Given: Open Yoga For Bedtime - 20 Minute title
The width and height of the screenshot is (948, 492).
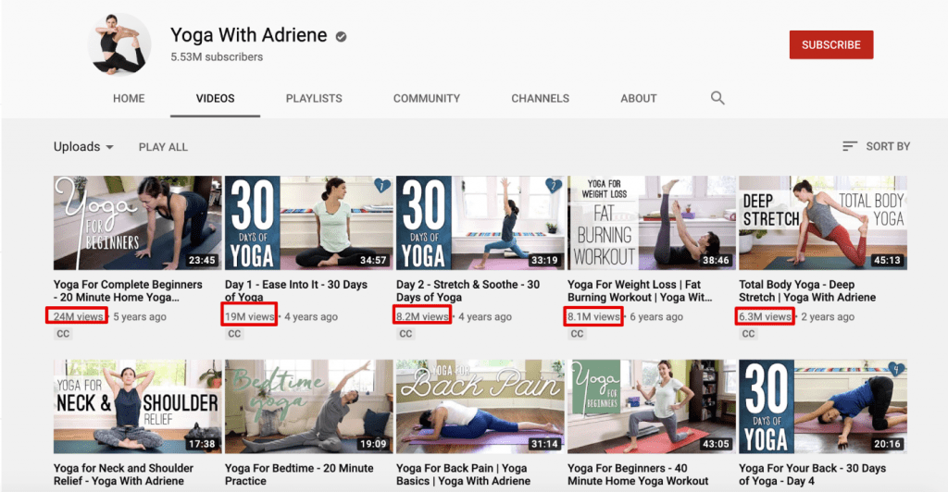Looking at the screenshot, I should [299, 474].
